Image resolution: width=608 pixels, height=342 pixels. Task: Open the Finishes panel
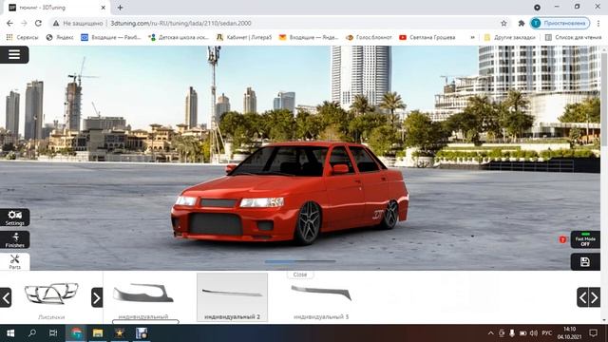coord(15,239)
